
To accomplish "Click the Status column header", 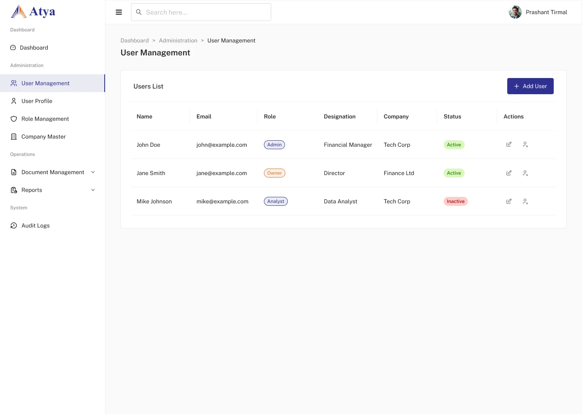I will [x=452, y=116].
